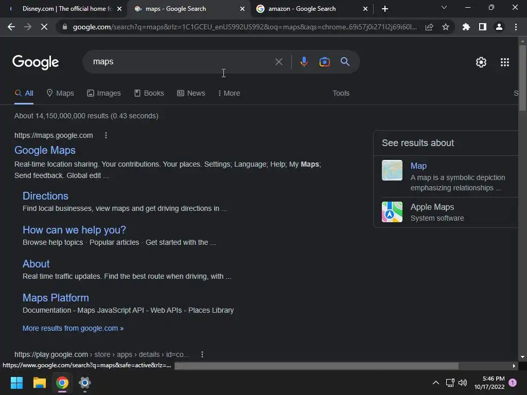Screen dimensions: 527x395
Task: Show hidden system tray icons chevron
Action: 435,383
